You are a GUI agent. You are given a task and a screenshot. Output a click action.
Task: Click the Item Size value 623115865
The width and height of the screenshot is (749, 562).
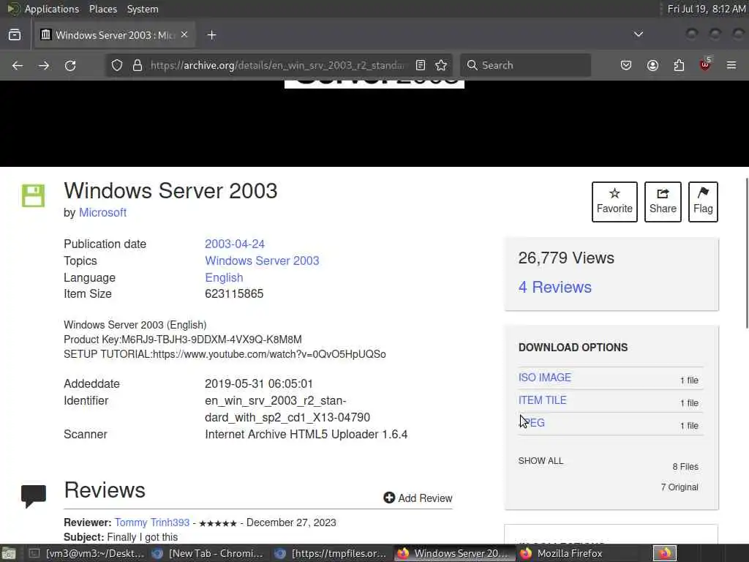click(234, 294)
